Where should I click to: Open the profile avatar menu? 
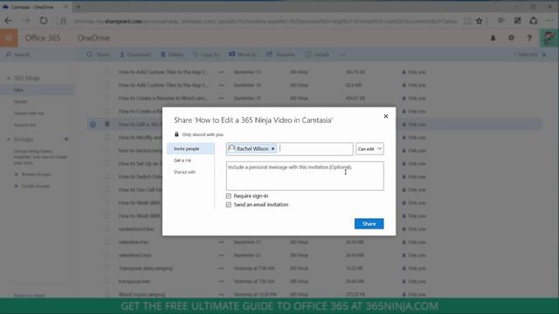pyautogui.click(x=549, y=38)
